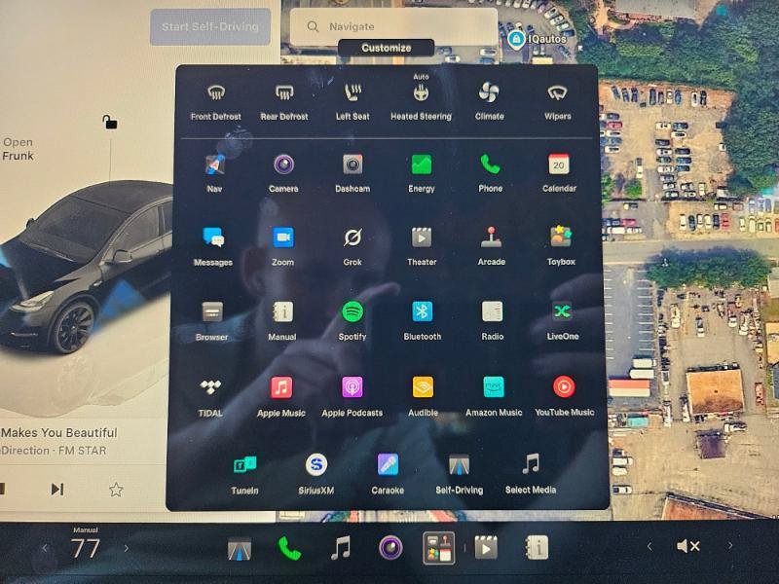Image resolution: width=779 pixels, height=584 pixels.
Task: Skip to the next track
Action: (x=57, y=490)
